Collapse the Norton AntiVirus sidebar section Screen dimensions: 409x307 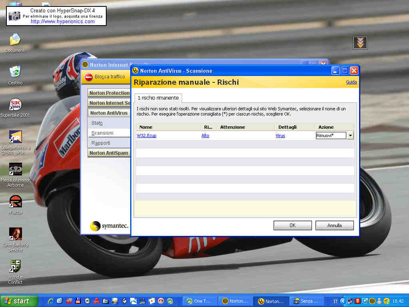click(109, 113)
